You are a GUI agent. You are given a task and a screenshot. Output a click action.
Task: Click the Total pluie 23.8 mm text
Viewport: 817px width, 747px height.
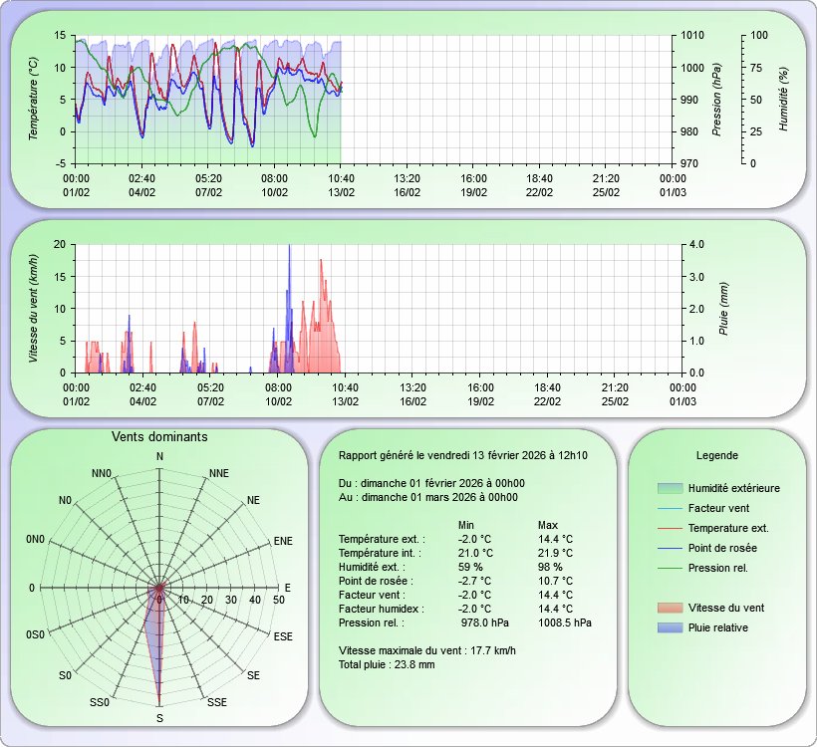(387, 663)
